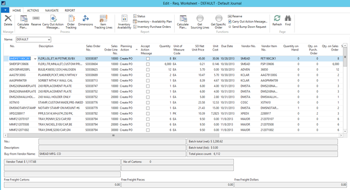
Task: Switch to the HOME tab
Action: coord(17,10)
